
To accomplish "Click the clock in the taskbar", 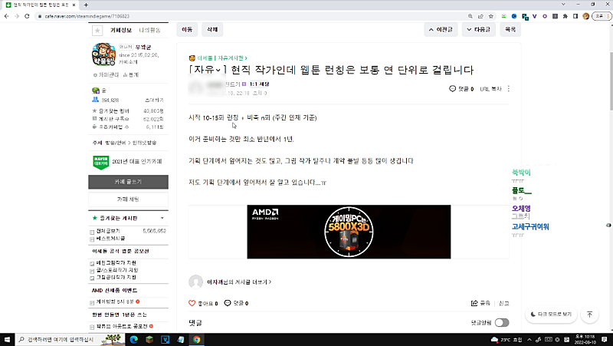I will 585,339.
